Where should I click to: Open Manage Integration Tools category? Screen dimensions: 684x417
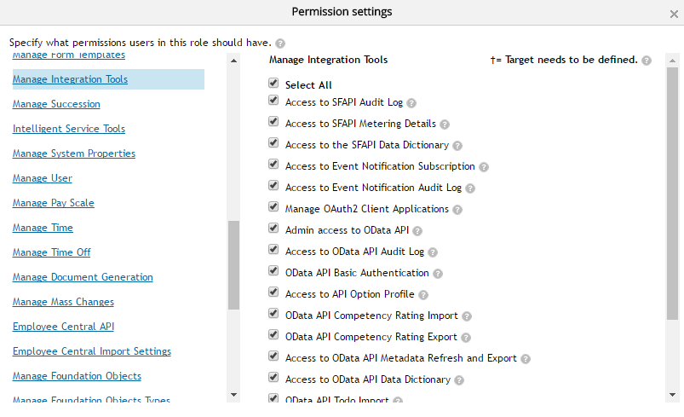point(70,79)
